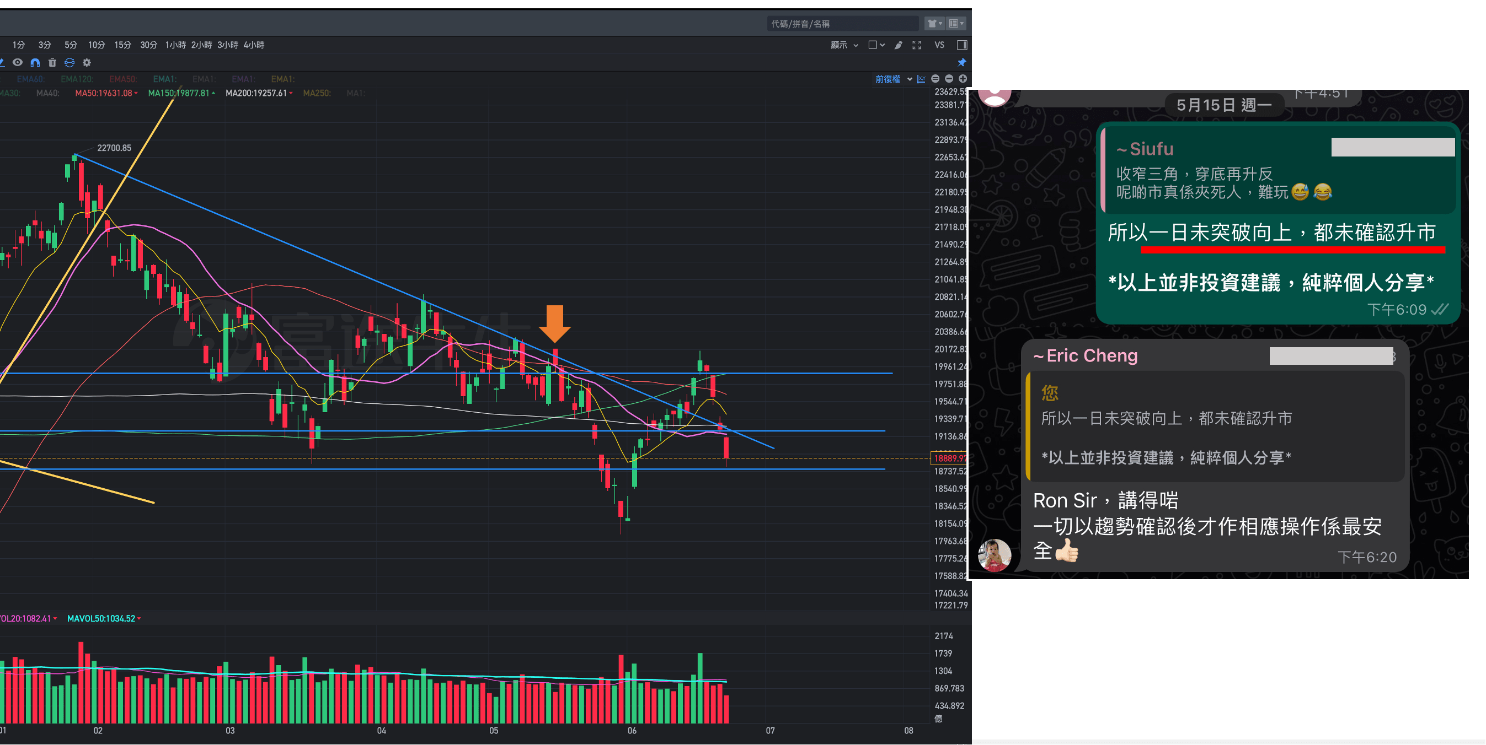1486x745 pixels.
Task: Zoom out with the minus circle icon
Action: 949,79
